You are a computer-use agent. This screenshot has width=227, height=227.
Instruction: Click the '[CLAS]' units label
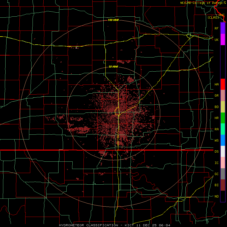(x=213, y=17)
